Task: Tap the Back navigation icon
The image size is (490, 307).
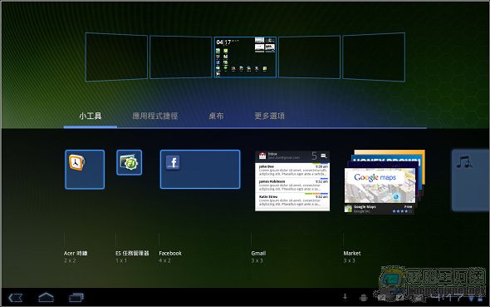Action: point(15,297)
